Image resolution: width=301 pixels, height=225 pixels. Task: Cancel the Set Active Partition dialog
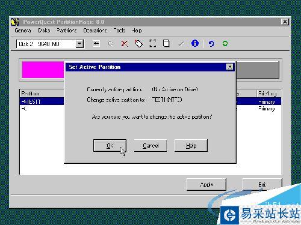[x=150, y=145]
